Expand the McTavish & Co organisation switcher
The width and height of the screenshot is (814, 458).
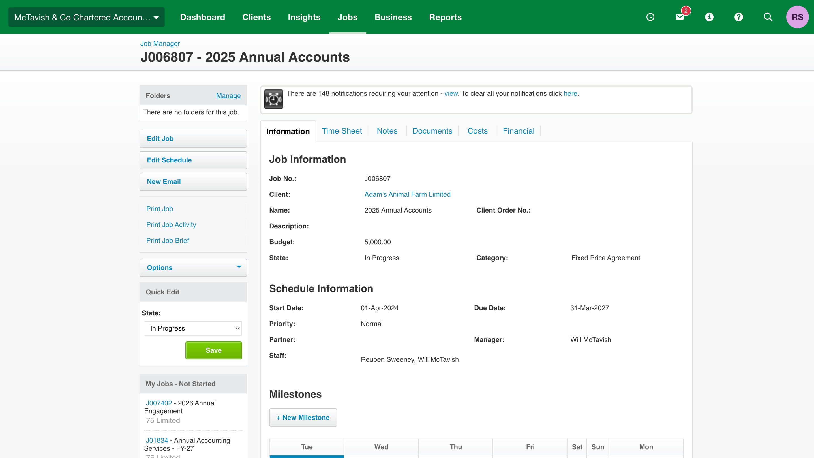[86, 17]
